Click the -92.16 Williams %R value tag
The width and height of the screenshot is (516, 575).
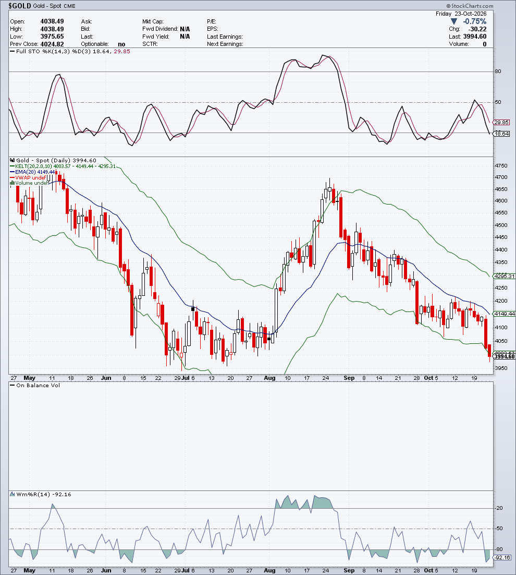502,558
